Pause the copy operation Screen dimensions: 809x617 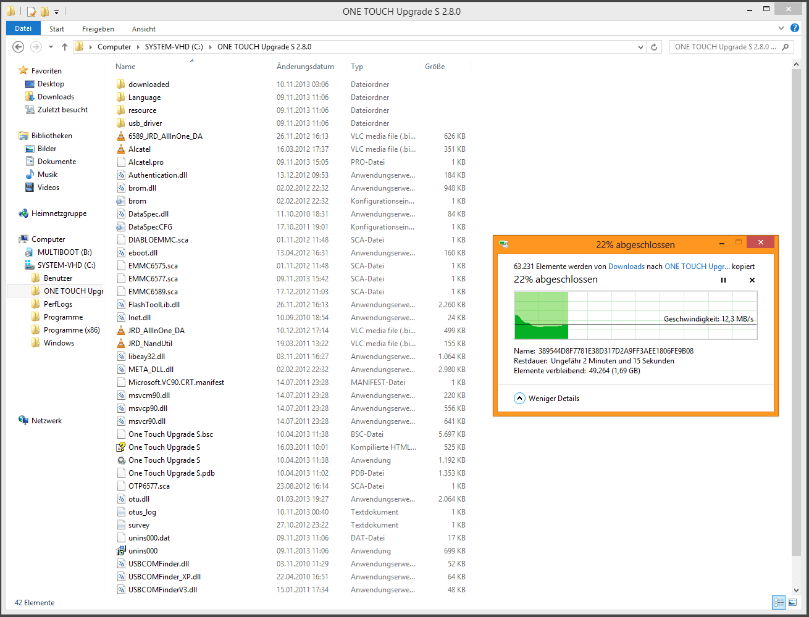click(723, 280)
